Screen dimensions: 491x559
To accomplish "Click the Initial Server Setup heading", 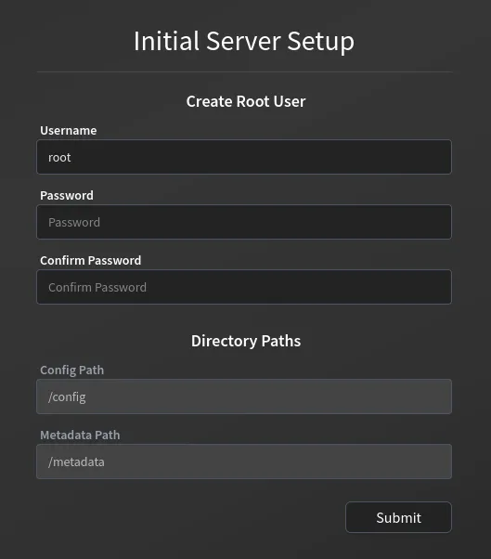I will 244,42.
